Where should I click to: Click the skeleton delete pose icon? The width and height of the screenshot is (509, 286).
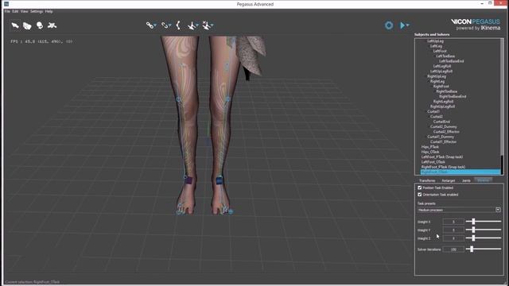point(206,25)
